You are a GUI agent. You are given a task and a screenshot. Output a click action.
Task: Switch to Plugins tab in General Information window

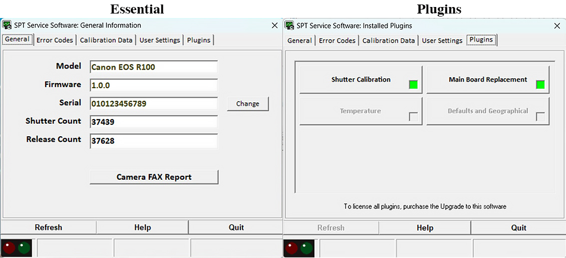pos(199,40)
